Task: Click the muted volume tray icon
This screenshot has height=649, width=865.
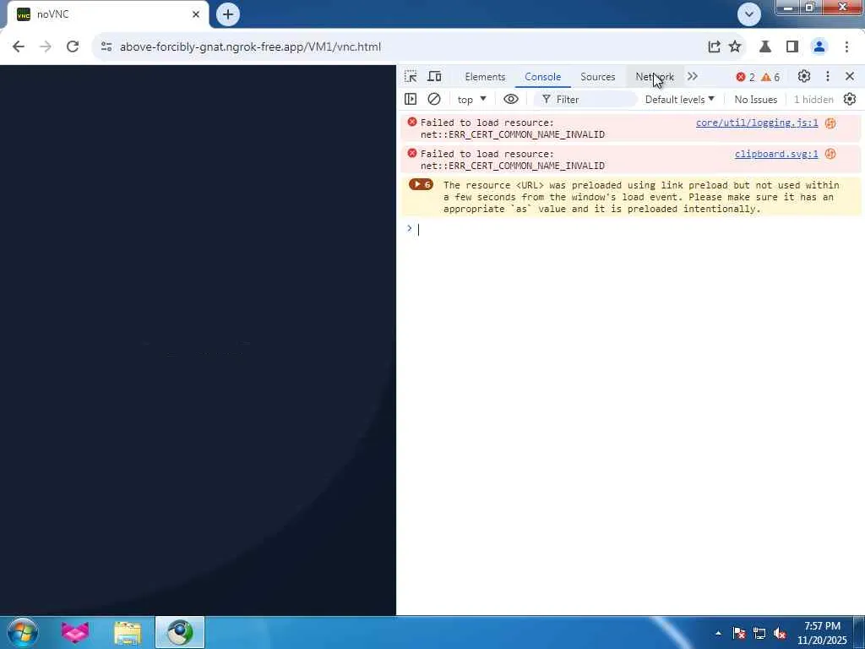Action: 780,634
